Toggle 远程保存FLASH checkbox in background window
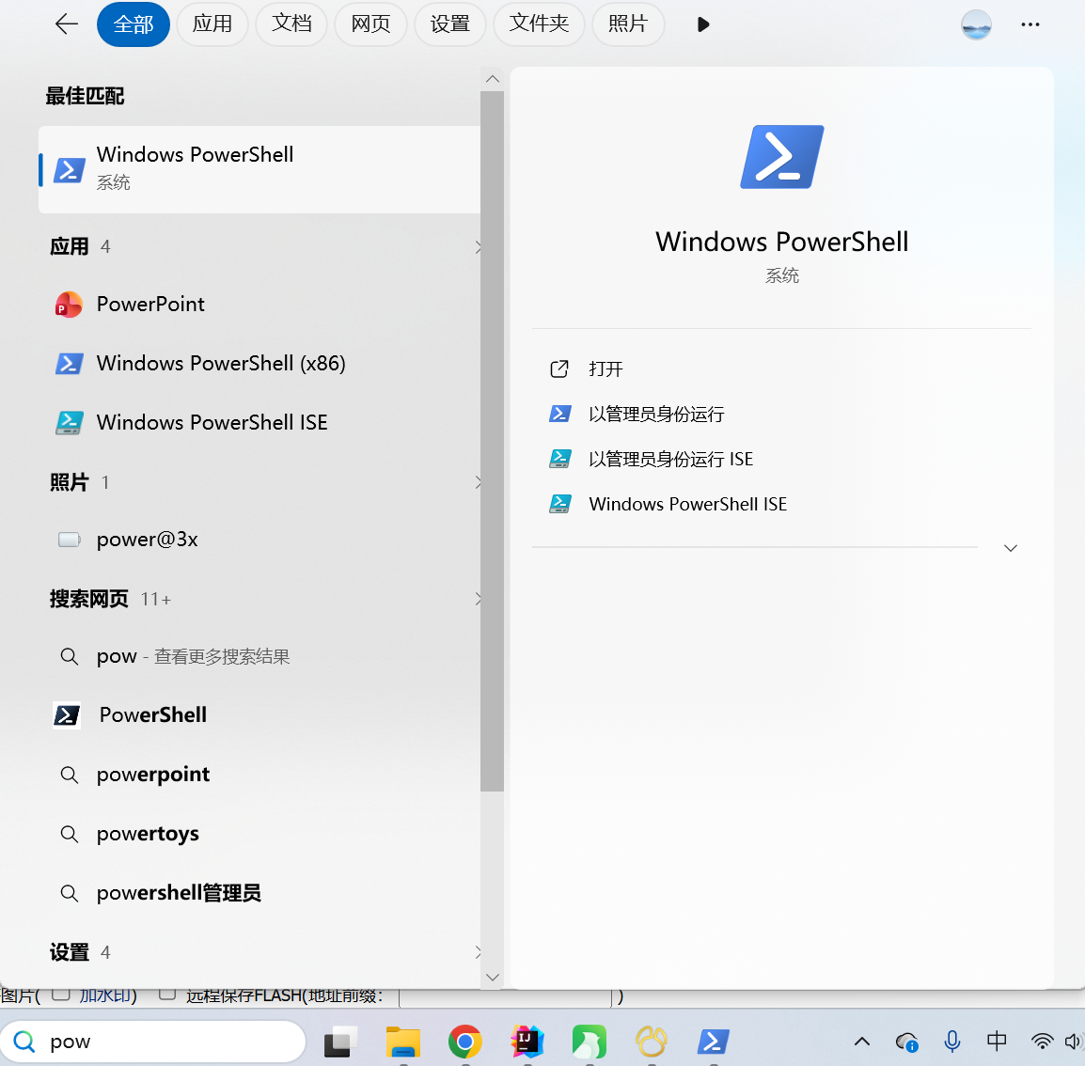Screen dimensions: 1085x1066 pyautogui.click(x=166, y=995)
